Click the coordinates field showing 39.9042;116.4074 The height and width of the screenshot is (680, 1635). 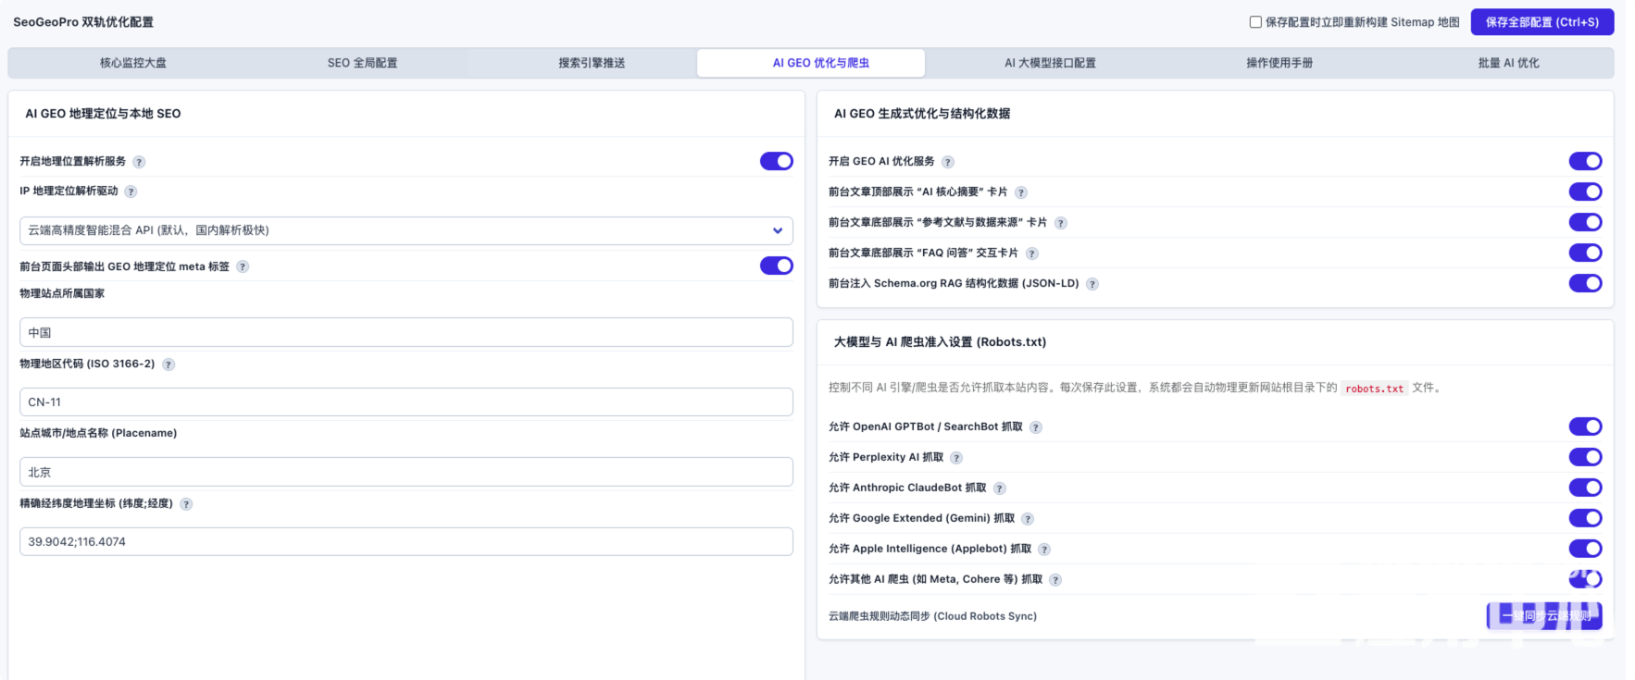click(406, 541)
